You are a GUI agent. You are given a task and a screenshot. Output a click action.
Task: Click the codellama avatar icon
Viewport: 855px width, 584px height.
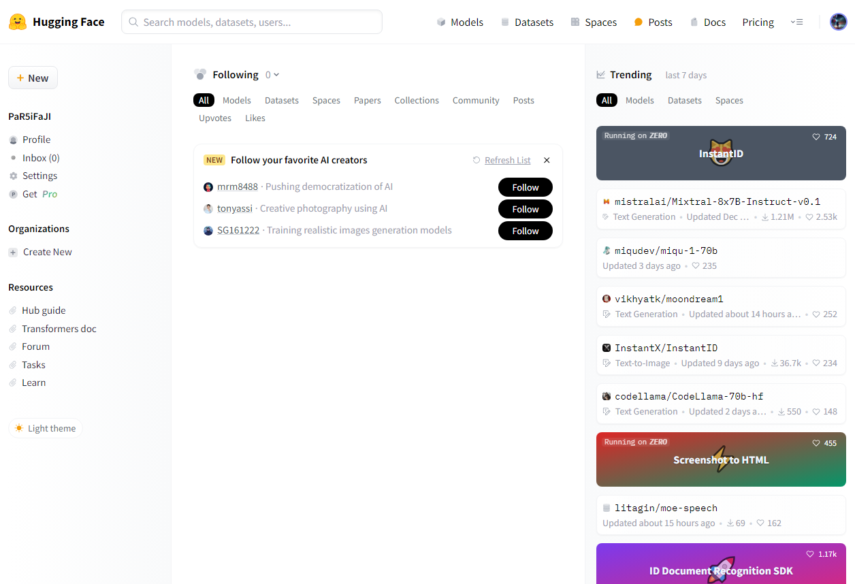pyautogui.click(x=607, y=396)
